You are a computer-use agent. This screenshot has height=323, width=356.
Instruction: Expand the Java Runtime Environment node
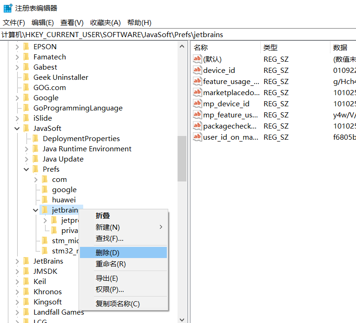point(26,149)
